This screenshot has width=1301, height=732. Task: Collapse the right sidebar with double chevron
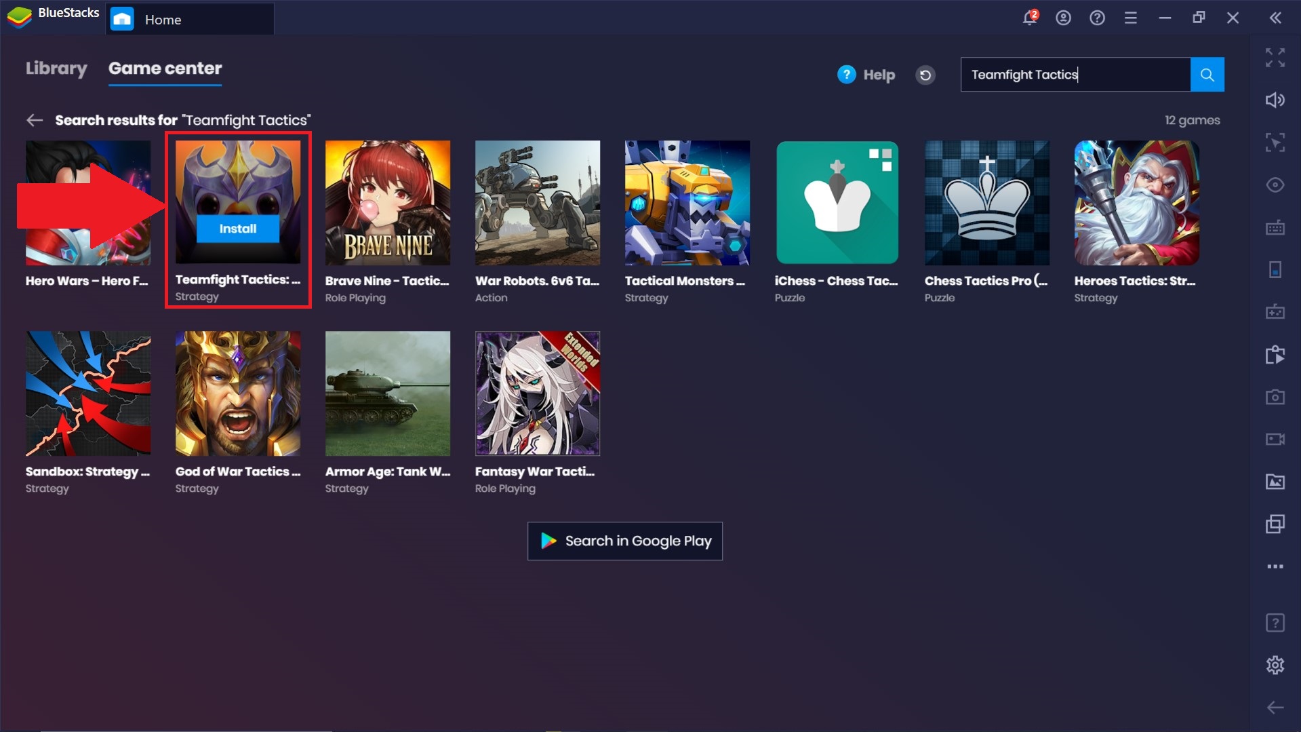pos(1275,18)
